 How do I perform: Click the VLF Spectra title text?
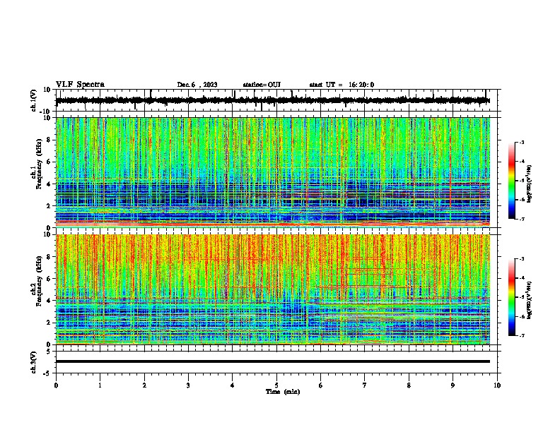pos(80,85)
